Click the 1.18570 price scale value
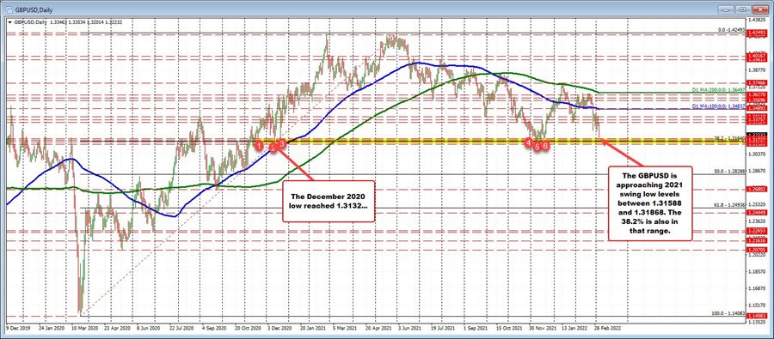This screenshot has height=339, width=774. (x=756, y=271)
